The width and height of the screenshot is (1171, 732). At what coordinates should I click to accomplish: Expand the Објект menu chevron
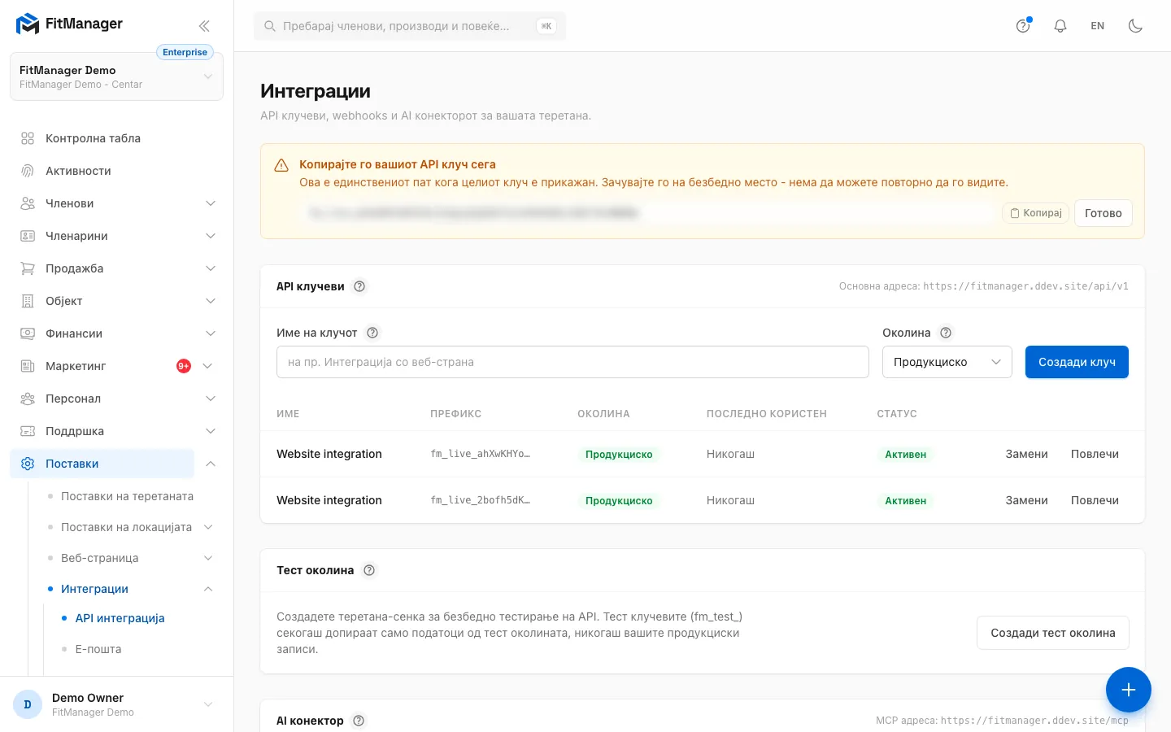pos(211,301)
